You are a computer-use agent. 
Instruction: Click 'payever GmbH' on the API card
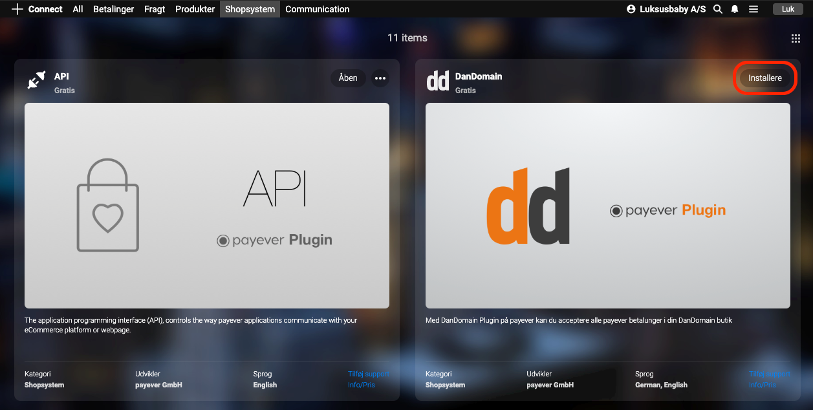tap(159, 385)
